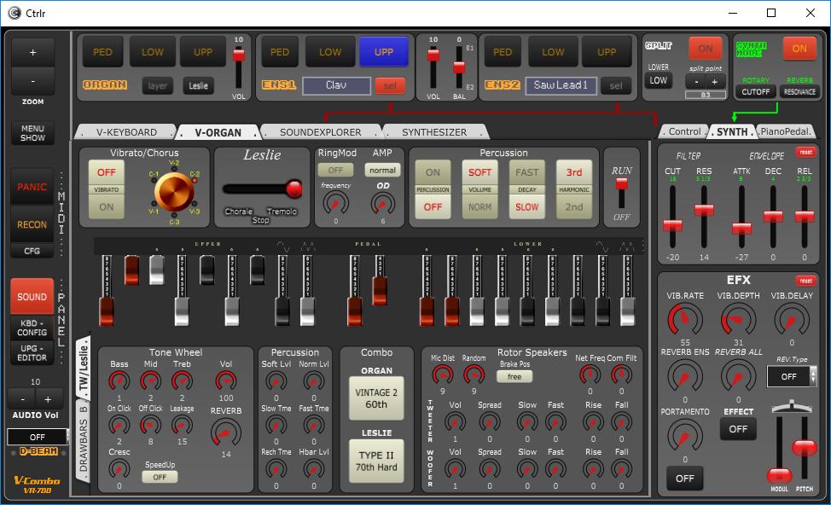Screen dimensions: 831x505
Task: Open Combo LESLIE TYPE II selector
Action: [x=376, y=461]
